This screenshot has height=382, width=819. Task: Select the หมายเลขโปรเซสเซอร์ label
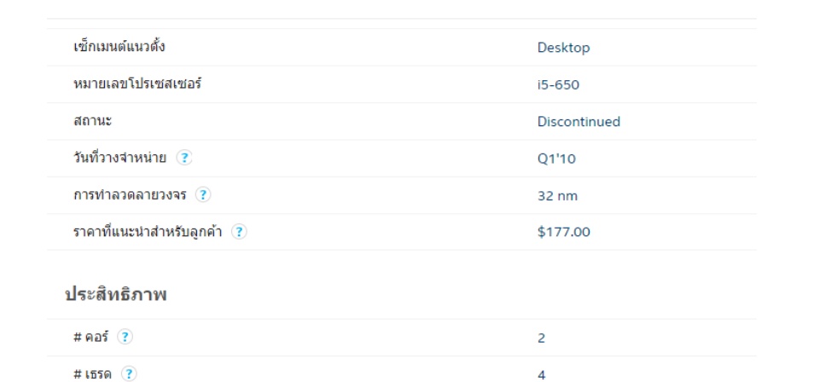click(137, 84)
